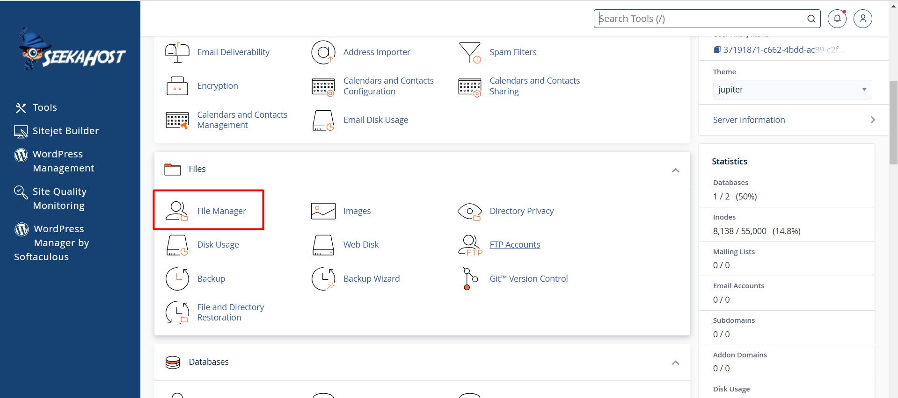Click the Backup Wizard icon
The height and width of the screenshot is (398, 898).
click(x=323, y=279)
